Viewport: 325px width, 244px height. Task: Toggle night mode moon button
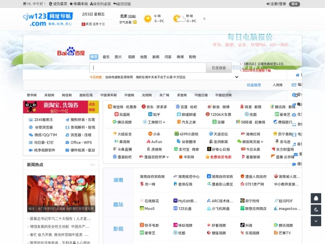pyautogui.click(x=316, y=210)
